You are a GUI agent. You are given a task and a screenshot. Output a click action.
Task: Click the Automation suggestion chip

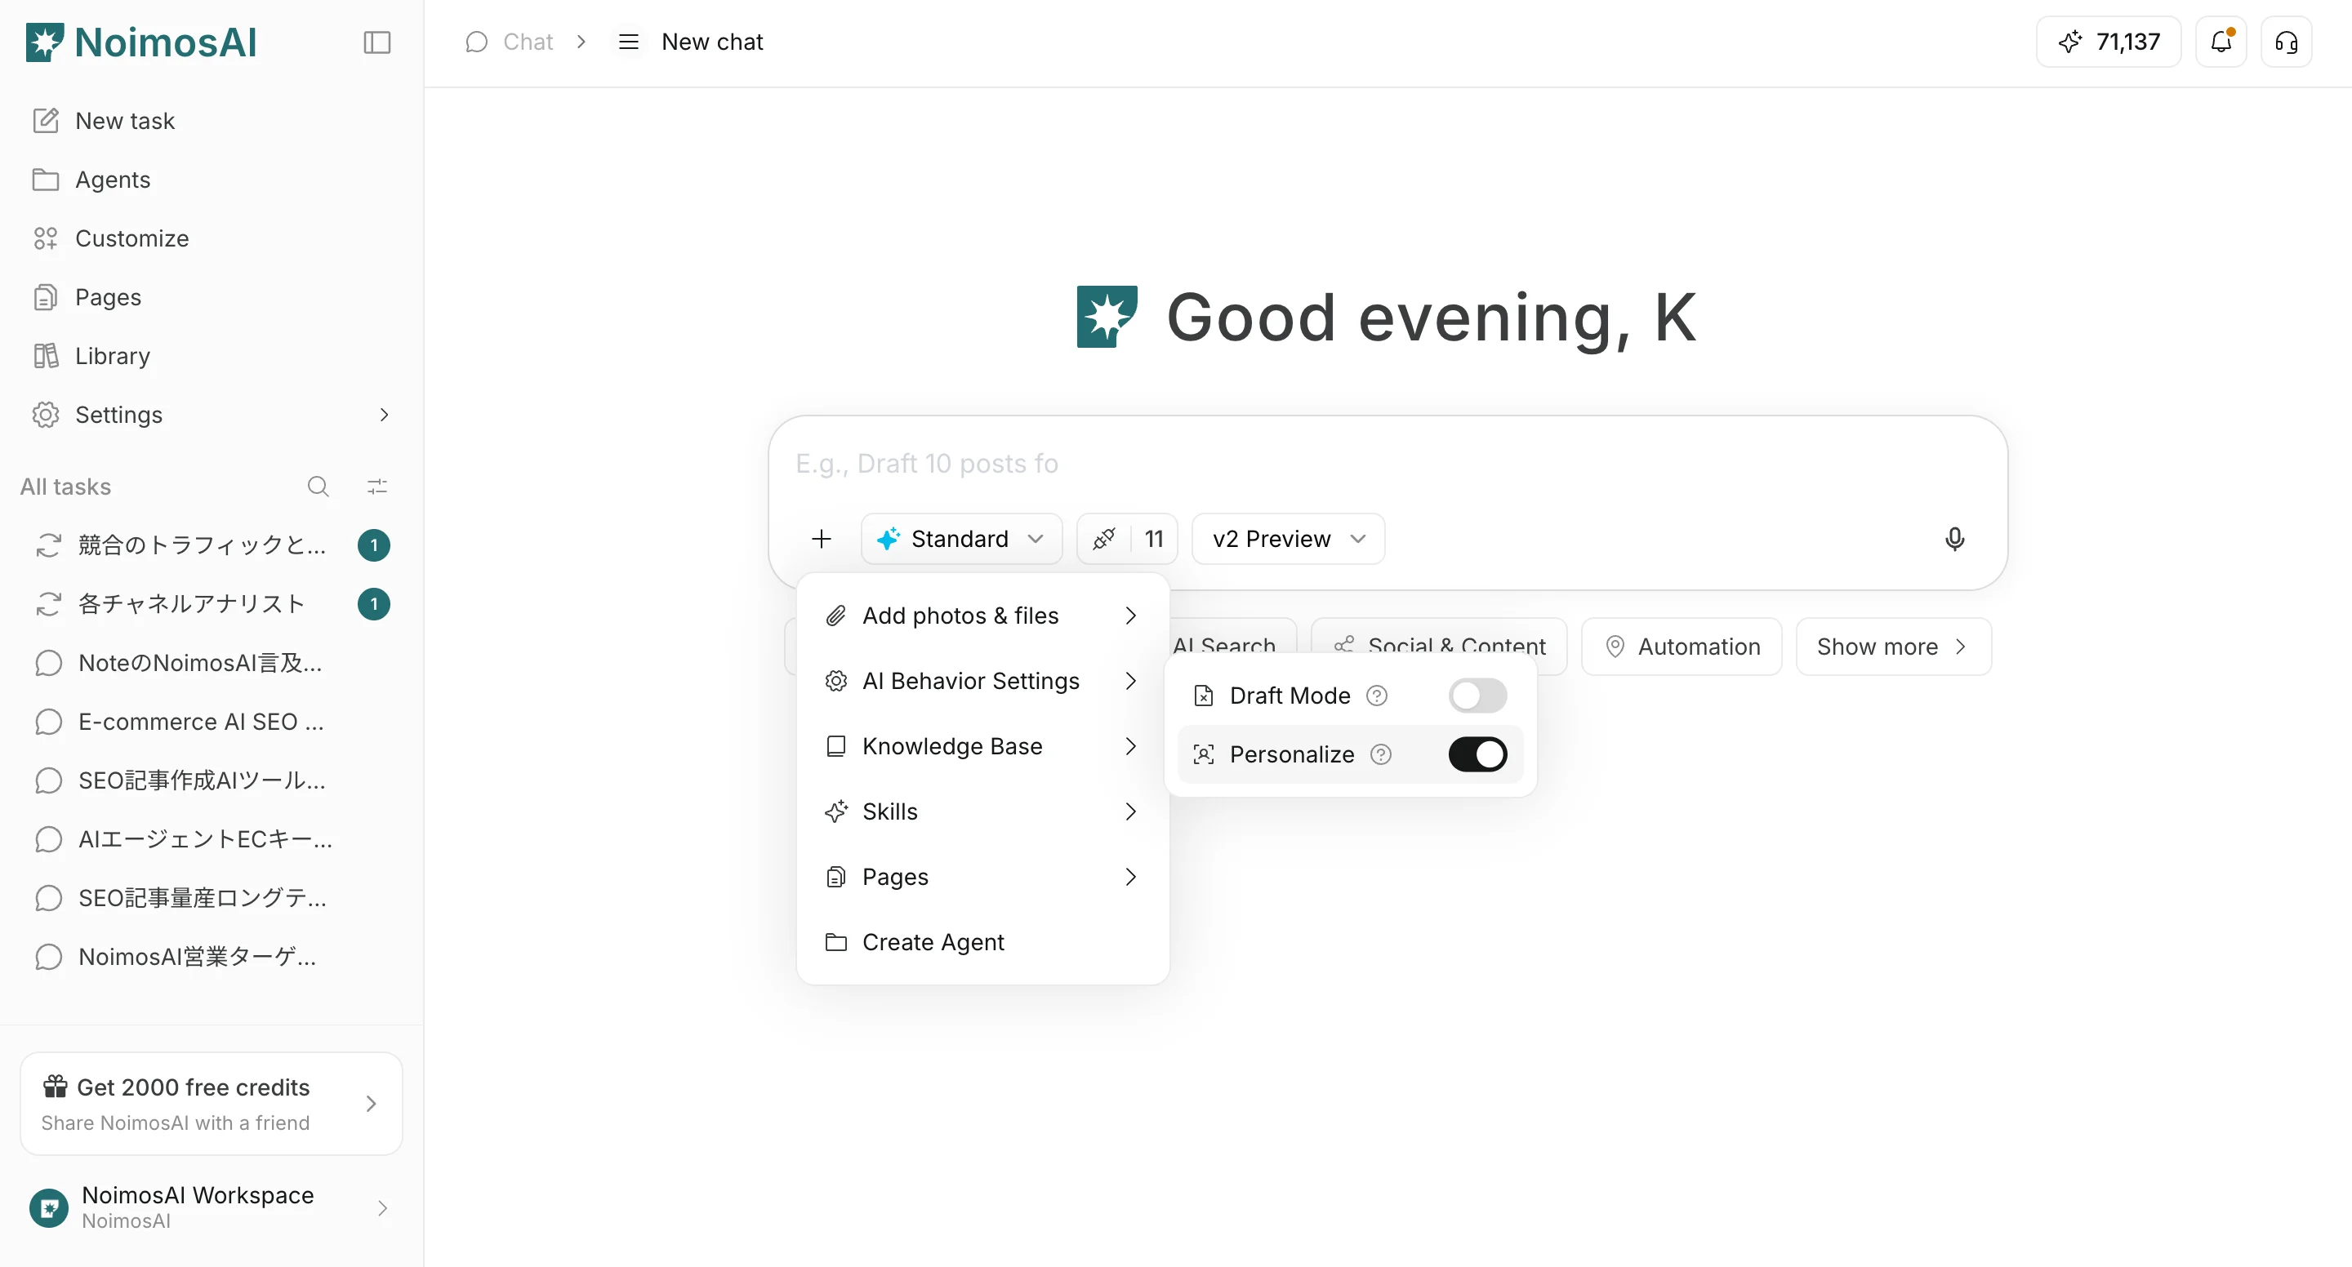pos(1681,647)
